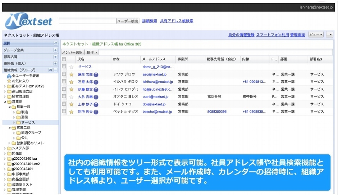The image size is (338, 195).
Task: Open 詳細検索 link
Action: pos(150,21)
